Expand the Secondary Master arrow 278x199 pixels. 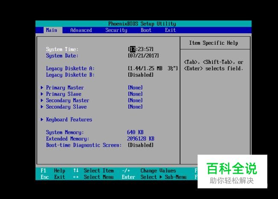(42, 100)
